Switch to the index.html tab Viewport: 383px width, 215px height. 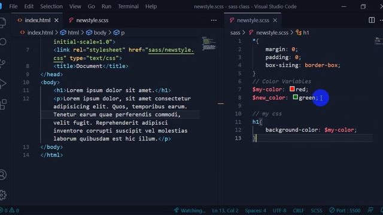click(x=37, y=20)
